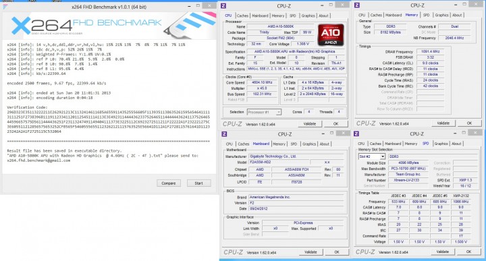486x261 pixels.
Task: Switch to Graphics tab in the top-left CPU-Z window
Action: (x=308, y=16)
